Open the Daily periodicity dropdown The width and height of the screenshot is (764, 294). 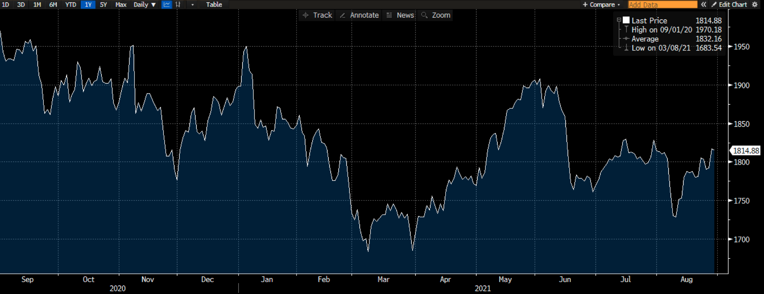[x=144, y=5]
